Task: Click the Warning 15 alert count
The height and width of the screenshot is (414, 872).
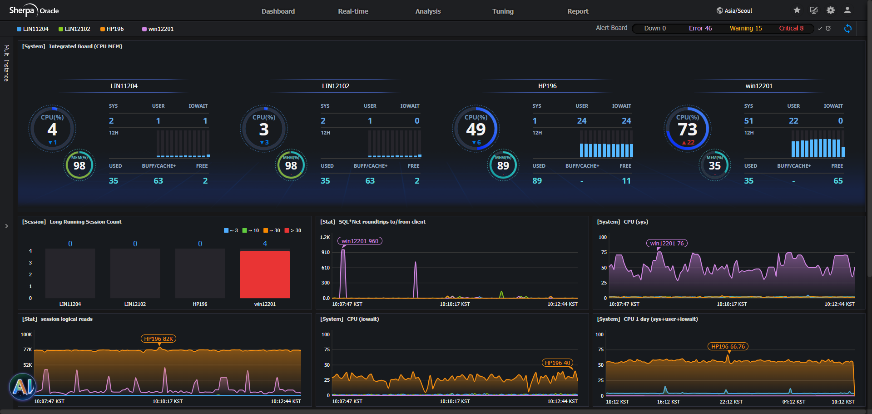Action: 746,28
